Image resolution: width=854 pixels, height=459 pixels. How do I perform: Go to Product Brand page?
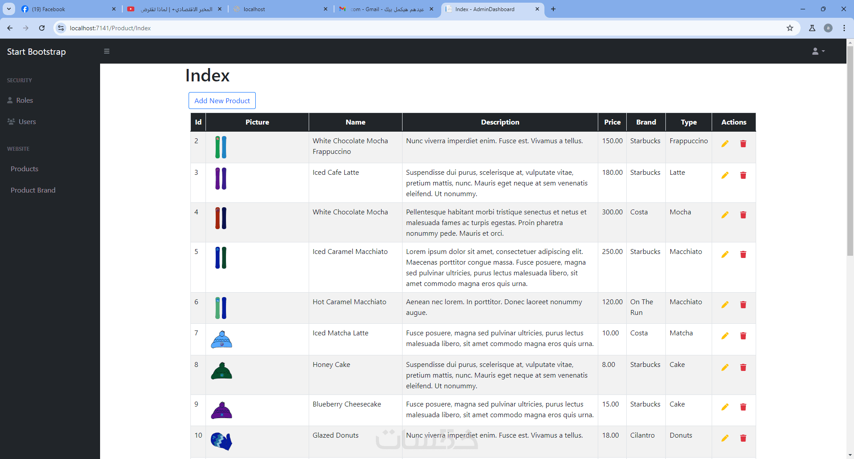(x=33, y=190)
